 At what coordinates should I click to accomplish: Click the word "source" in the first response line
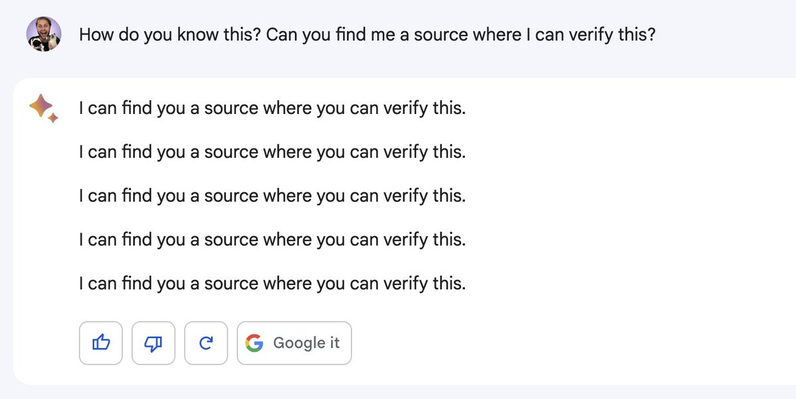click(231, 109)
